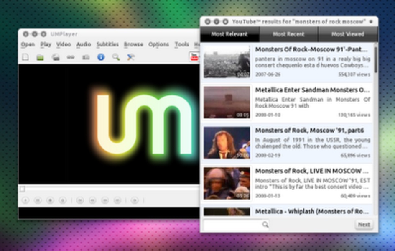Click the Next button in YouTube results
This screenshot has width=395, height=251.
point(364,225)
